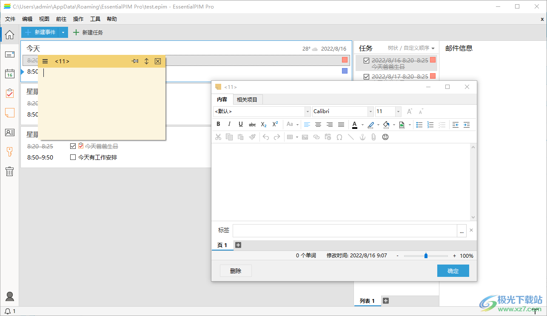Click the 新建任务 button
This screenshot has width=547, height=316.
[x=88, y=32]
